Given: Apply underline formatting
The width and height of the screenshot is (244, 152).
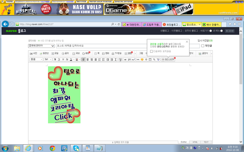Looking at the screenshot, I should click(x=59, y=60).
